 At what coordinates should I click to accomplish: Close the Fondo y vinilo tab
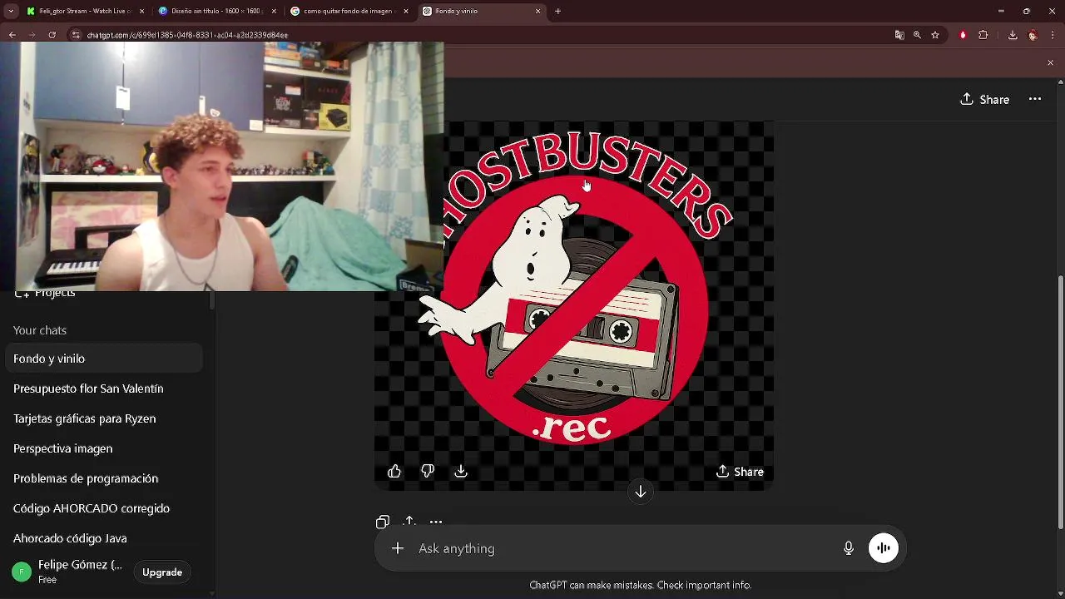click(x=537, y=11)
